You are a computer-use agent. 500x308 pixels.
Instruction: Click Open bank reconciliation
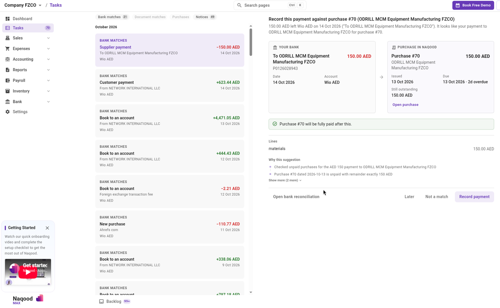[296, 197]
